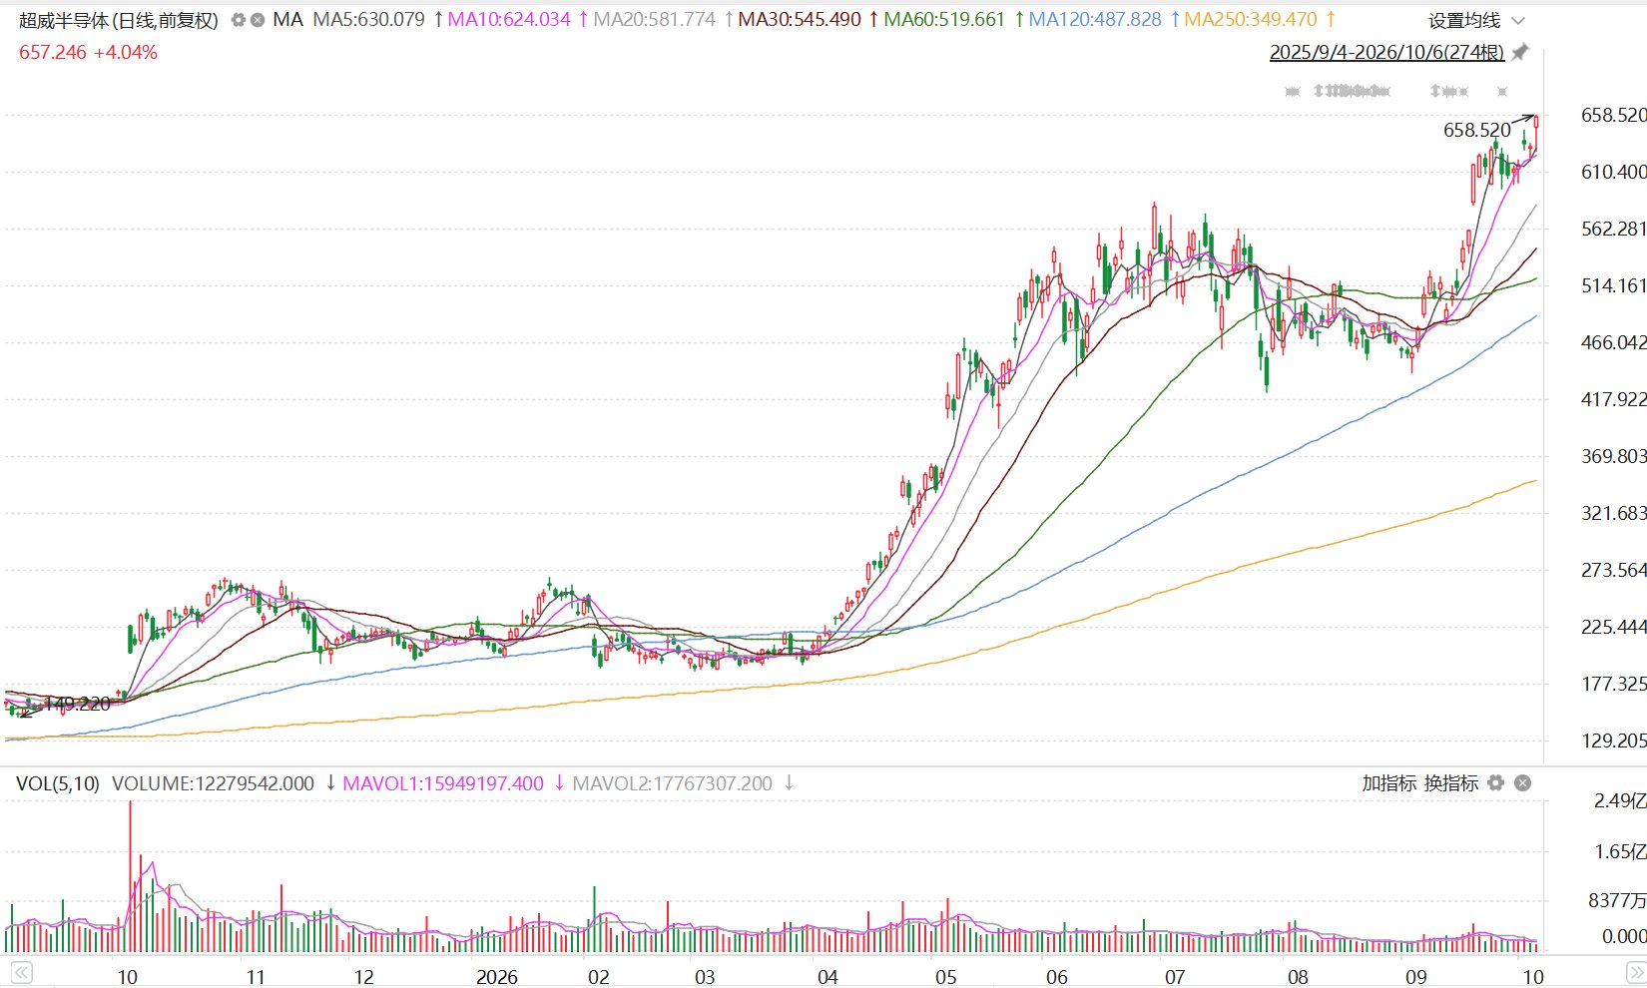Open MA indicator settings gear beside chart title

pyautogui.click(x=238, y=20)
